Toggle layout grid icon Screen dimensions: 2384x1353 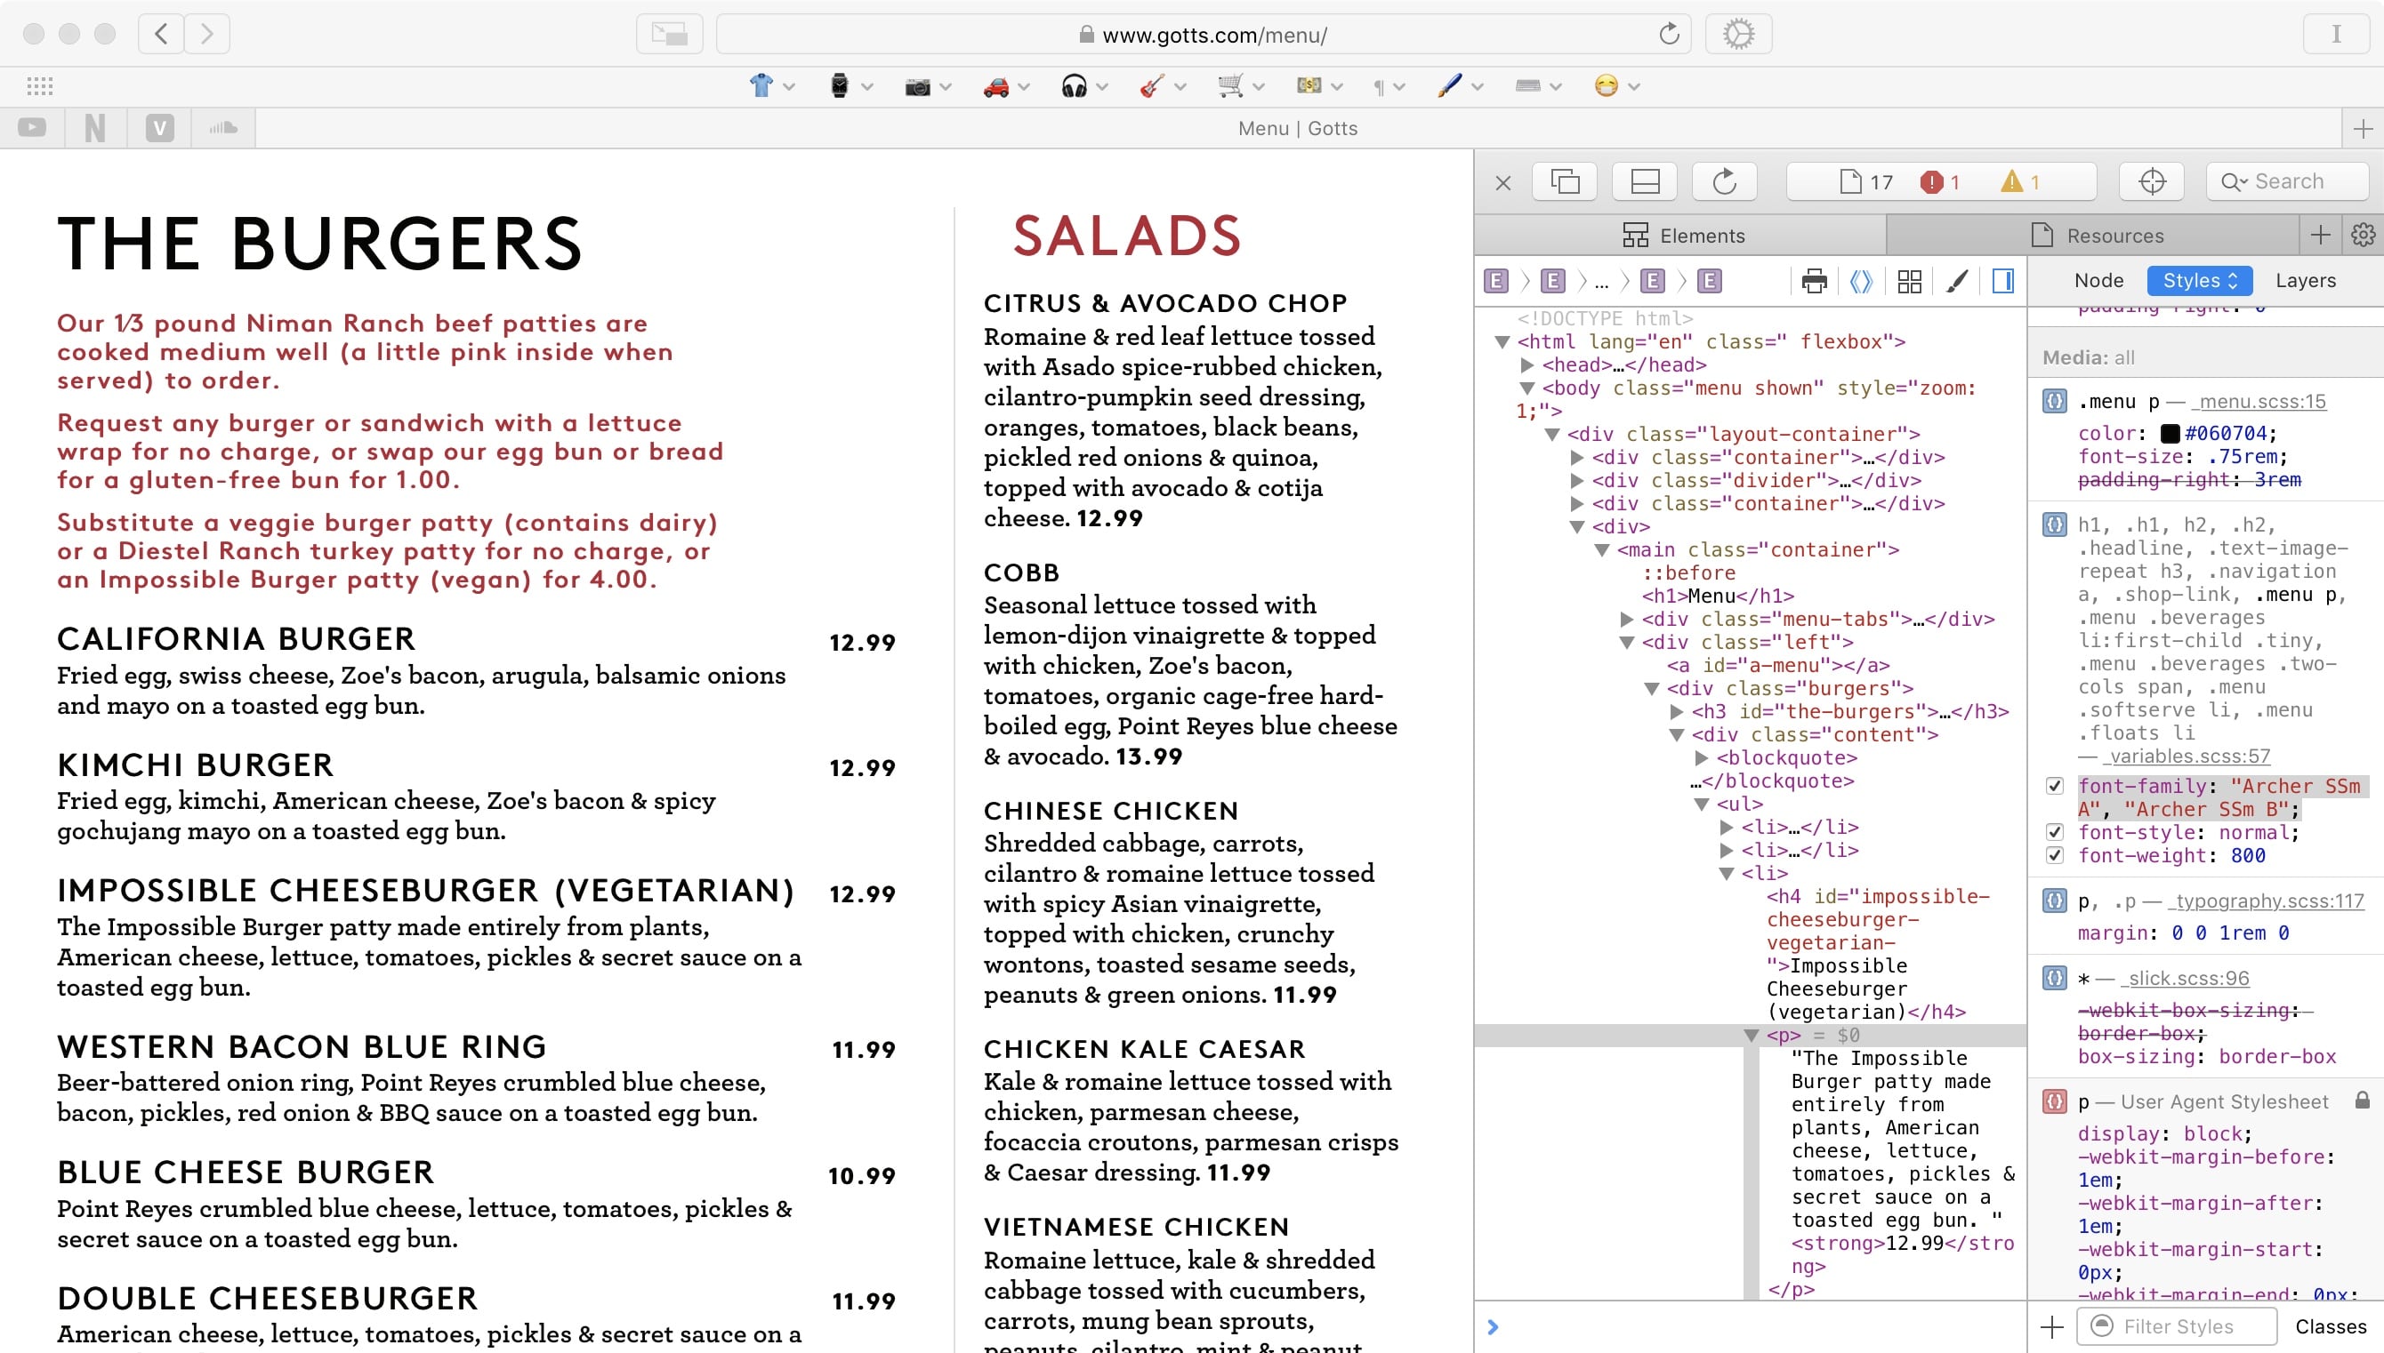[x=1910, y=281]
